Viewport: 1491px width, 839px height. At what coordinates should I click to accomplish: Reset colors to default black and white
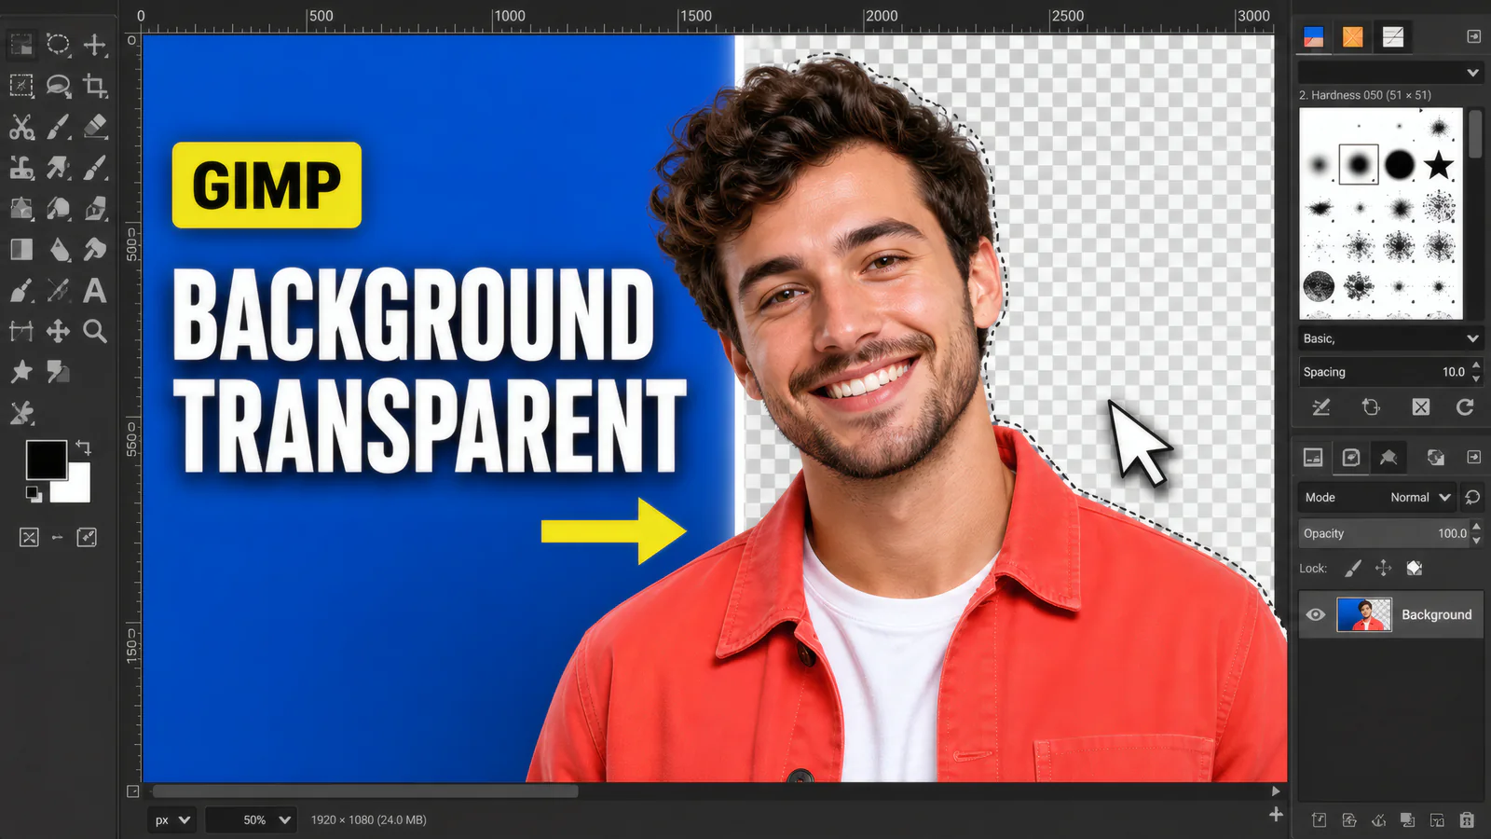click(x=33, y=494)
